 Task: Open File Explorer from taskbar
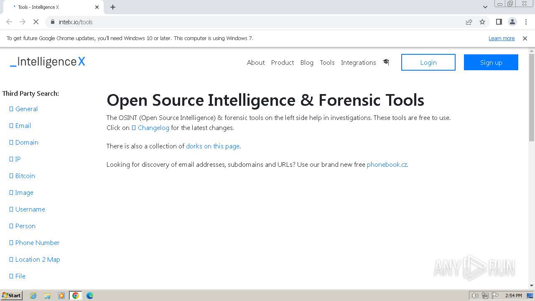pyautogui.click(x=47, y=295)
